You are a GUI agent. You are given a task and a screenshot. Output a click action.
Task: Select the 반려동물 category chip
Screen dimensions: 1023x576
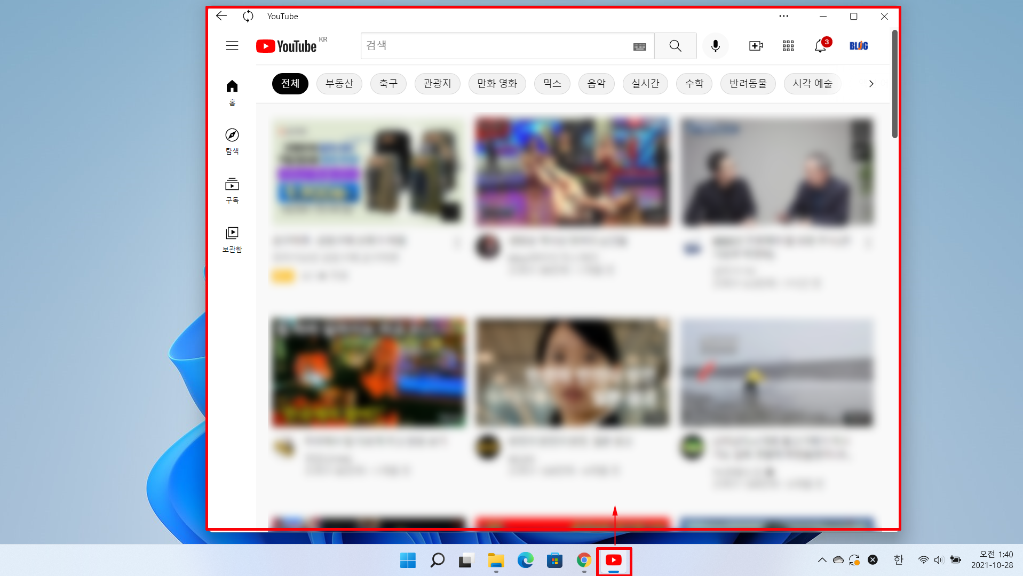coord(748,84)
